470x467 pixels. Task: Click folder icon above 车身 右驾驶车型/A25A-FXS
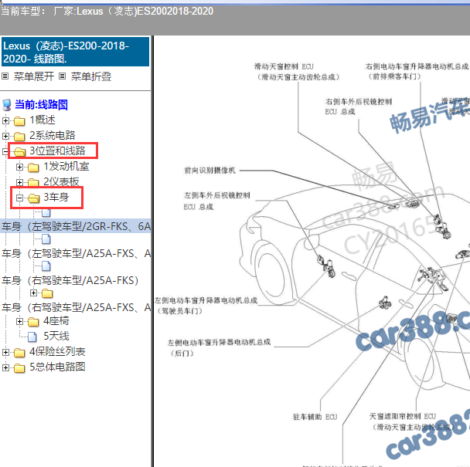47,293
